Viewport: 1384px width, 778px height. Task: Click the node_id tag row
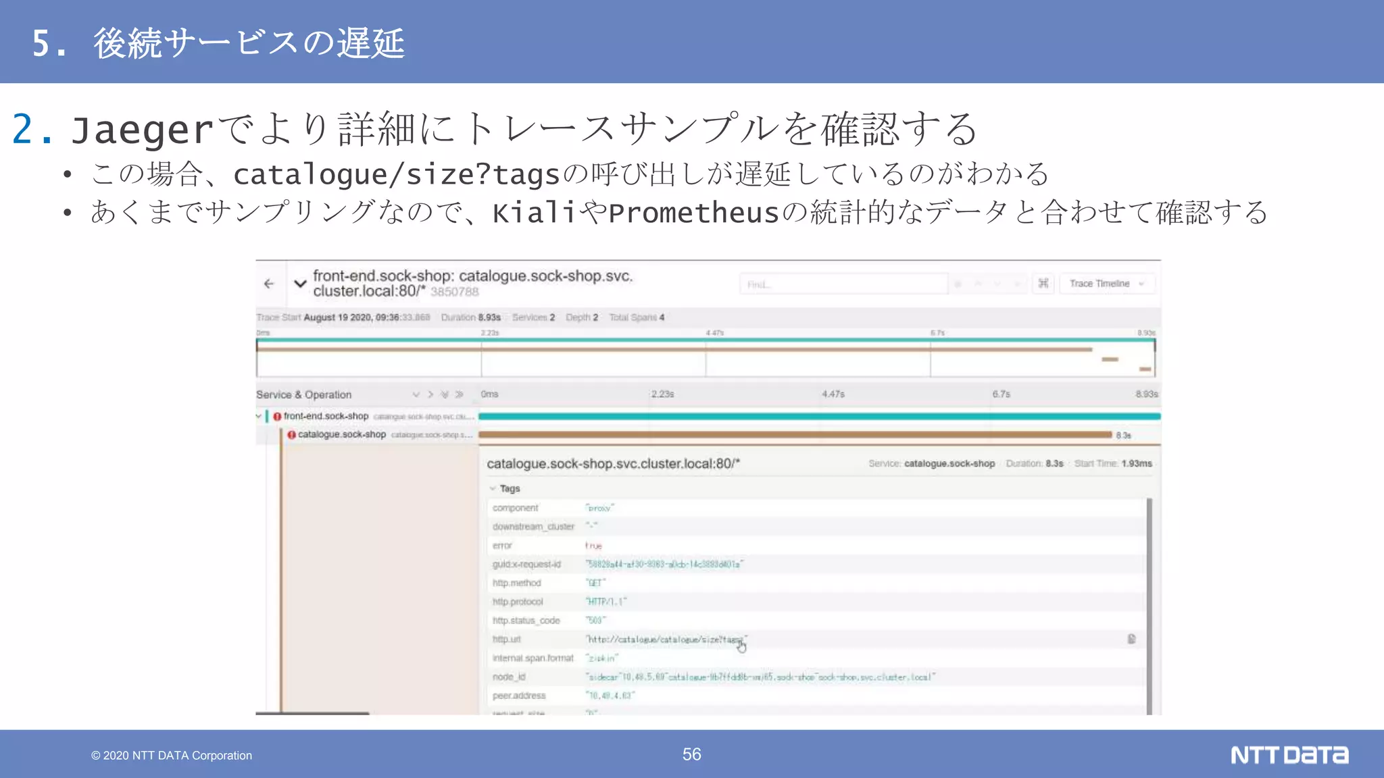pos(816,677)
